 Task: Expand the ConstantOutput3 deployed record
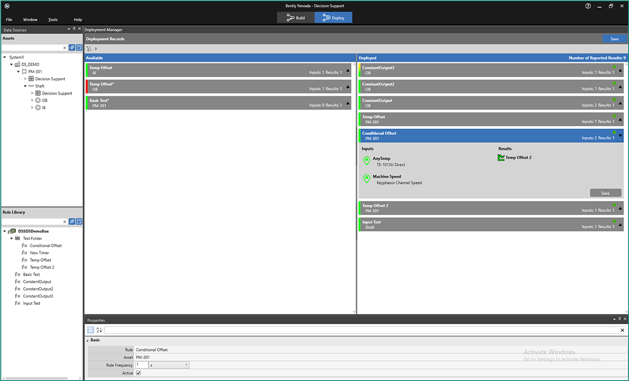621,70
